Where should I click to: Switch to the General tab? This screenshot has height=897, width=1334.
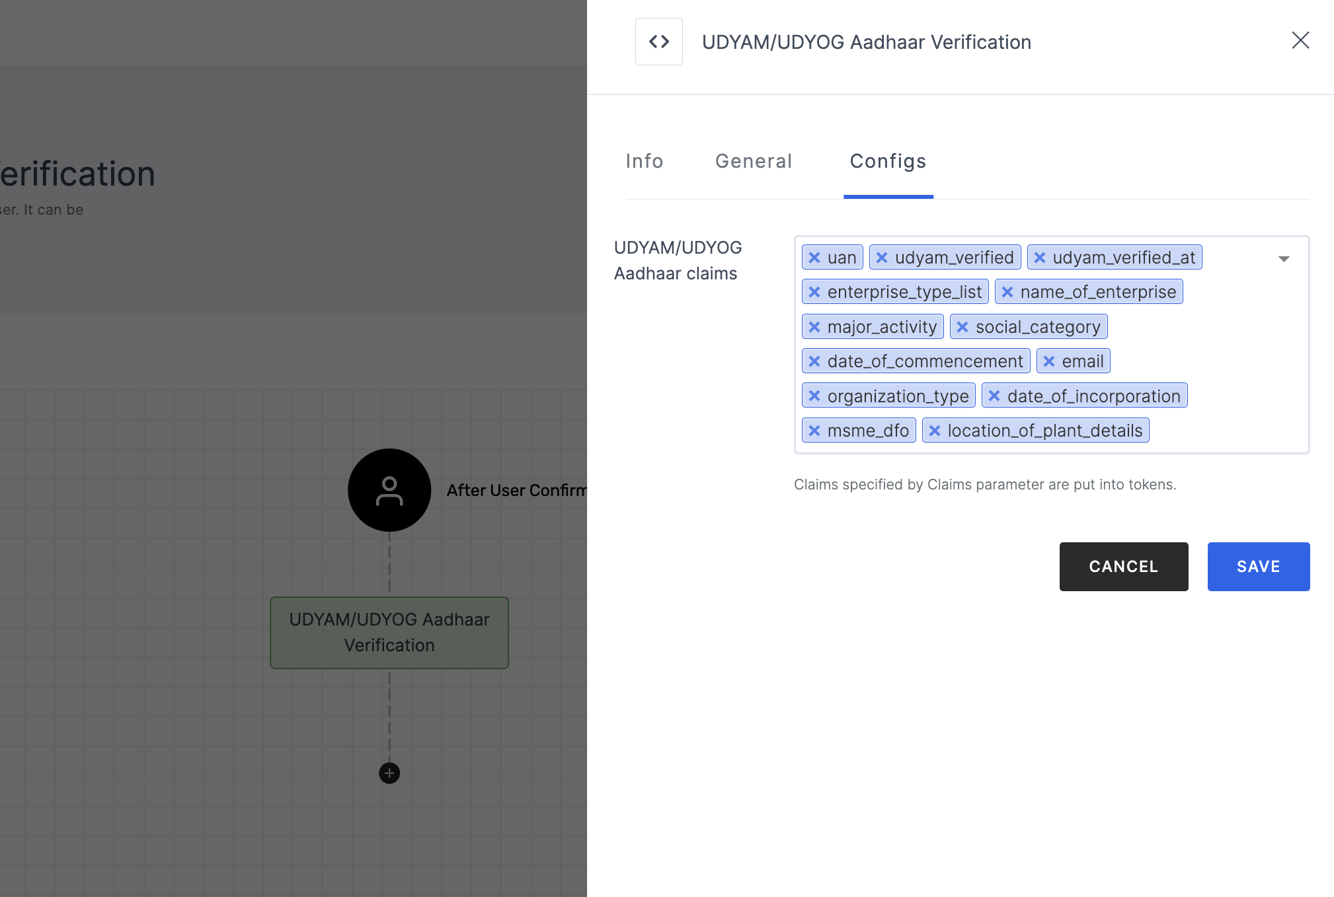tap(754, 161)
